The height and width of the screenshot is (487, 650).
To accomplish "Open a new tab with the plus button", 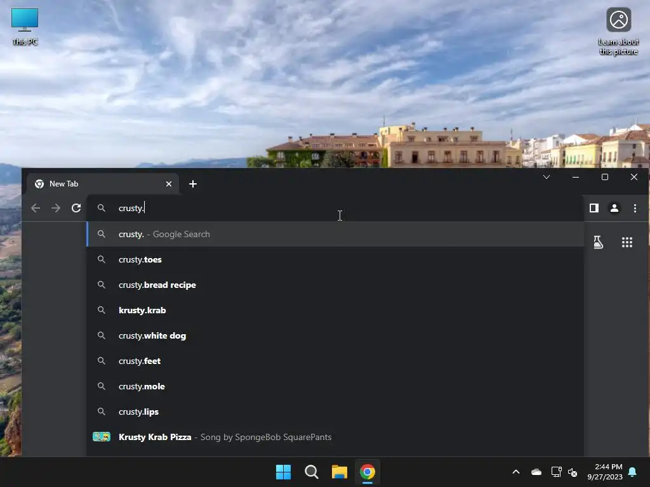I will (193, 184).
